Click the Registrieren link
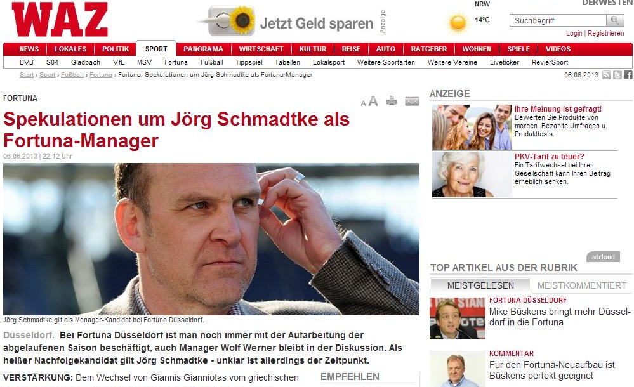 (605, 33)
